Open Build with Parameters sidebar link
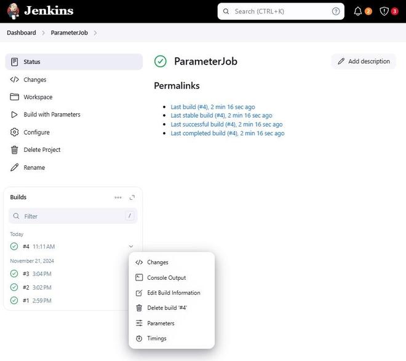The height and width of the screenshot is (361, 406). point(74,114)
